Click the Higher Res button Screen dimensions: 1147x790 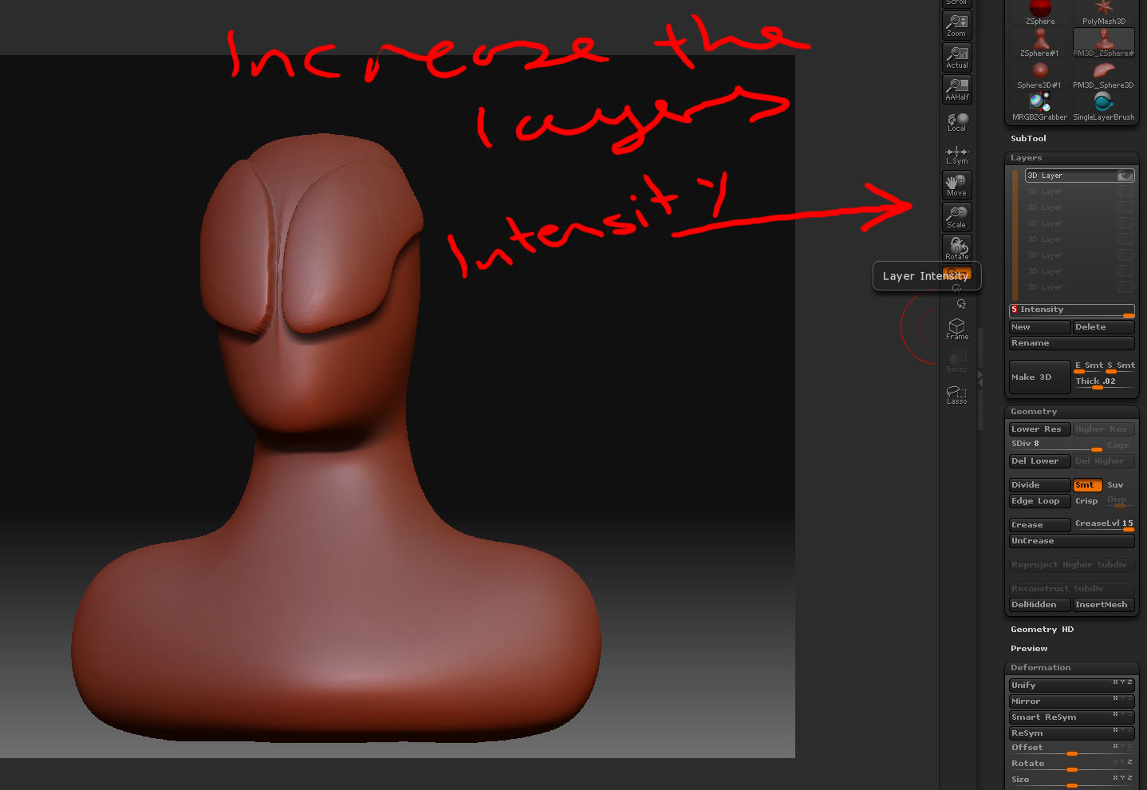1103,429
